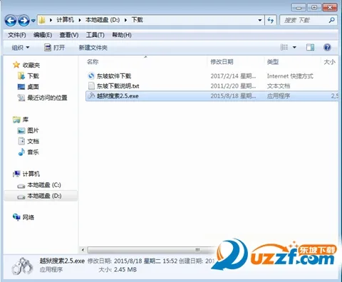The image size is (342, 282).
Task: Sort by the 修改日期 column header
Action: pos(222,62)
